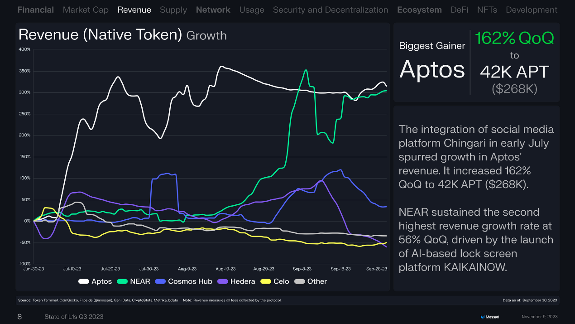
Task: Open the NFTs tab
Action: (487, 10)
